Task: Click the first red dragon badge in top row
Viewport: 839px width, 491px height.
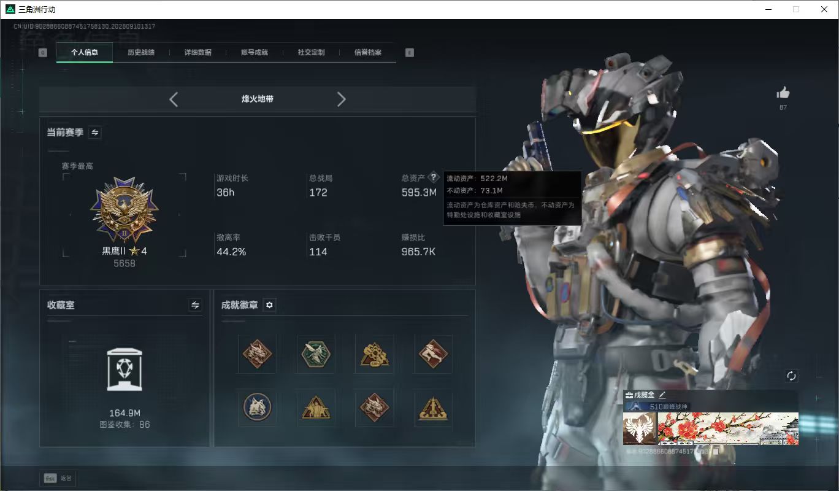Action: coord(256,354)
